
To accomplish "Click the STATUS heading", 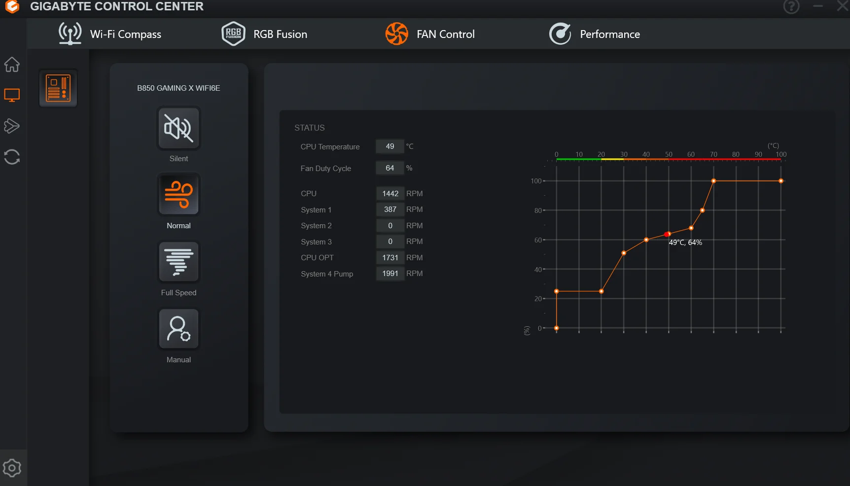I will click(x=310, y=128).
